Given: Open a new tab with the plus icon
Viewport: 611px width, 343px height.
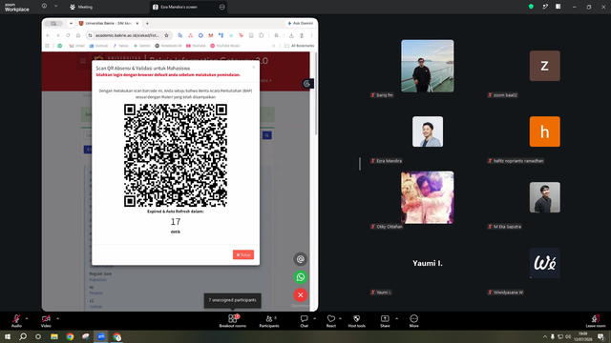Looking at the screenshot, I should pos(147,23).
